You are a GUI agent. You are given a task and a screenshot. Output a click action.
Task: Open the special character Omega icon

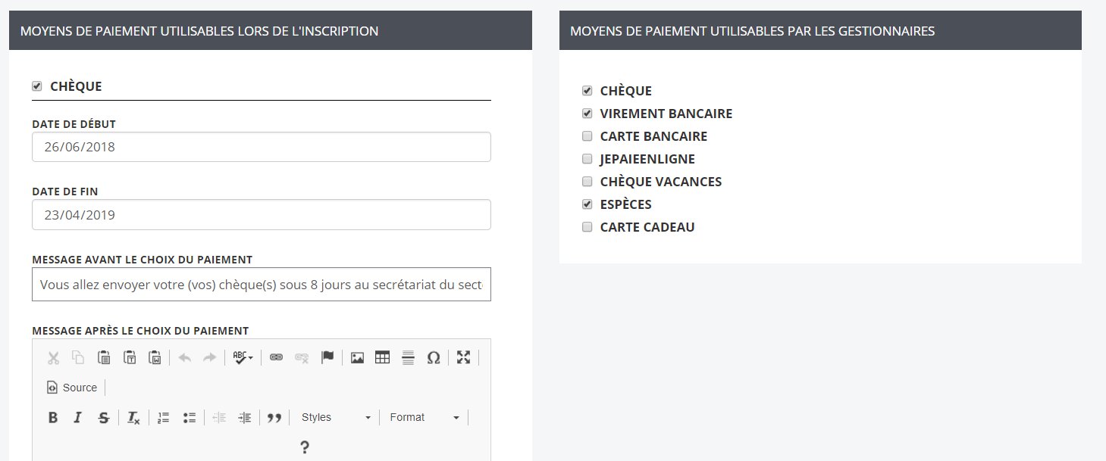click(434, 358)
